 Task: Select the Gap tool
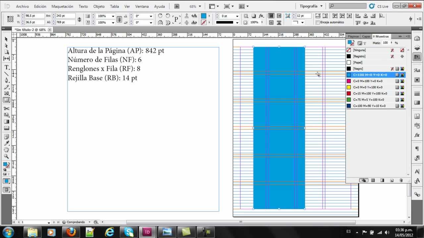pyautogui.click(x=6, y=59)
